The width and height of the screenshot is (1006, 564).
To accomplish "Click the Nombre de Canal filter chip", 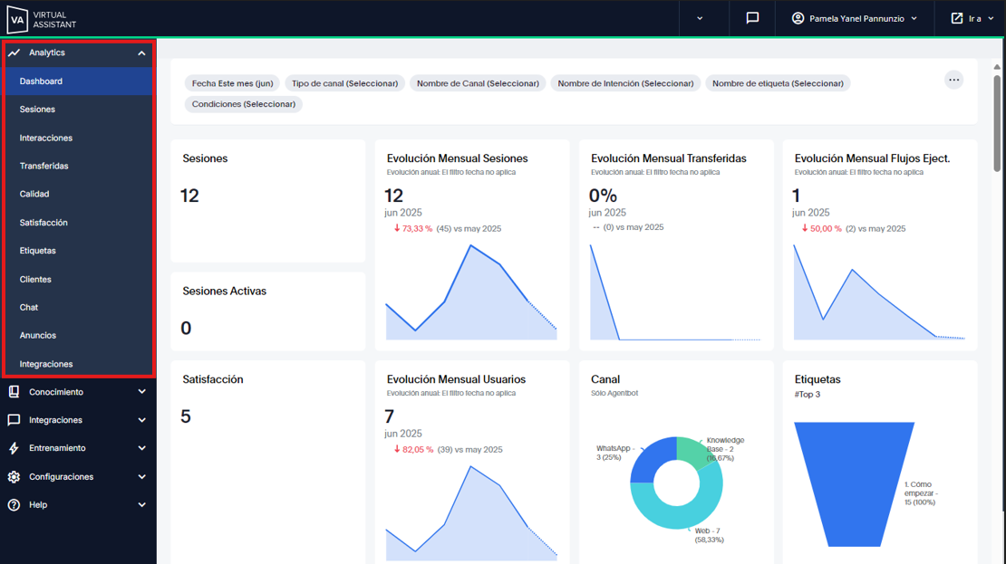I will click(x=478, y=83).
